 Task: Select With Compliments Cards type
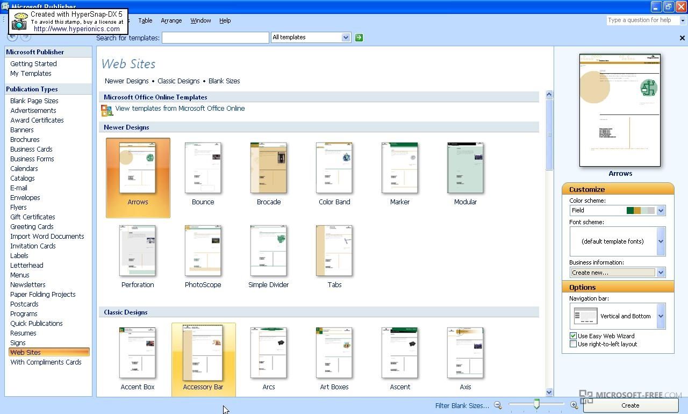pyautogui.click(x=46, y=362)
